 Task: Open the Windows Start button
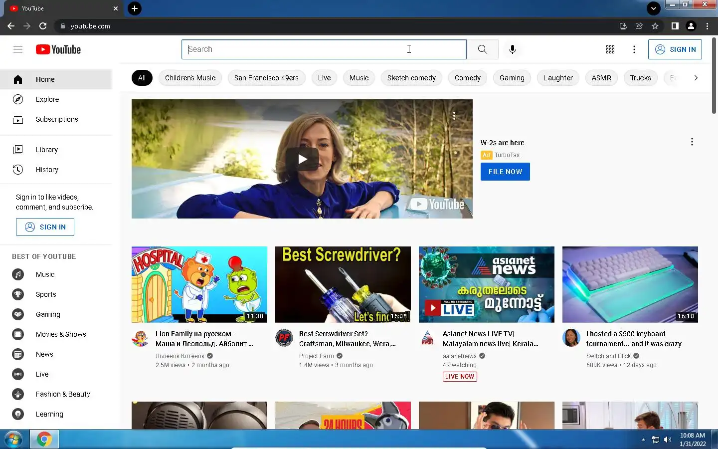click(13, 440)
